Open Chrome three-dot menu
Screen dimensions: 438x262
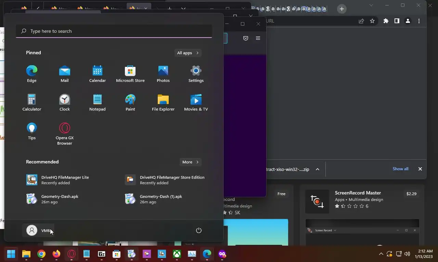[419, 21]
